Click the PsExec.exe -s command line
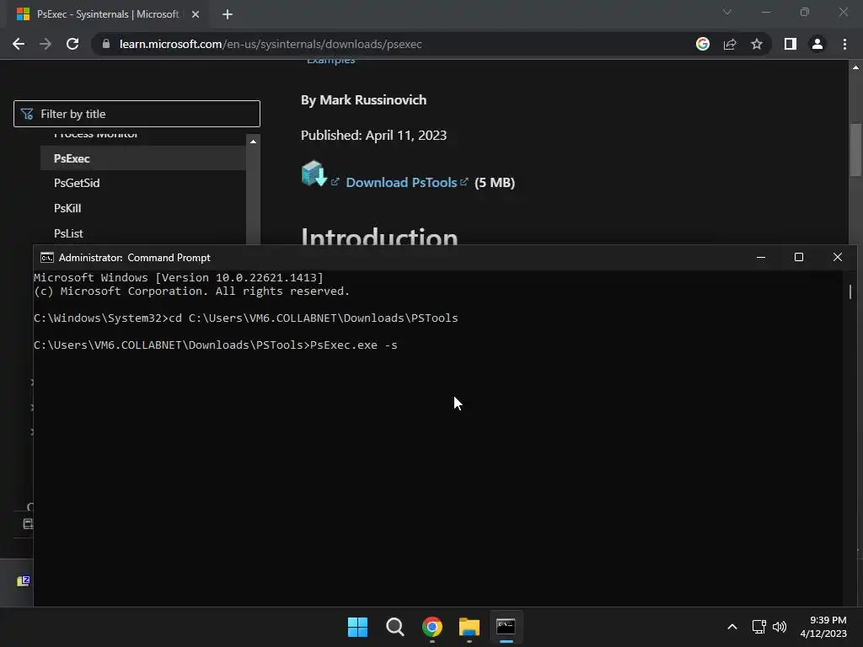 [215, 345]
